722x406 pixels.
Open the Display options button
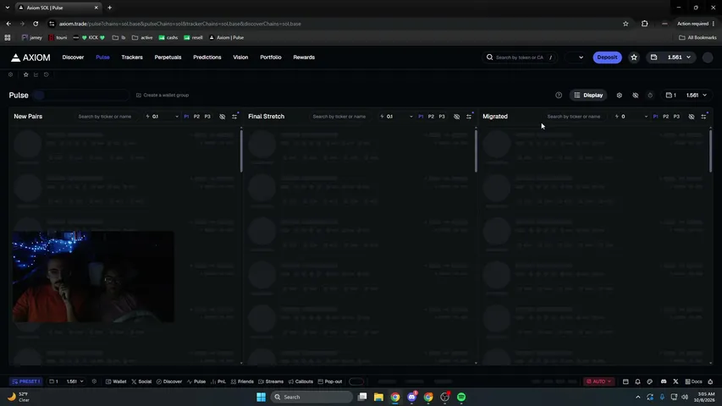588,96
